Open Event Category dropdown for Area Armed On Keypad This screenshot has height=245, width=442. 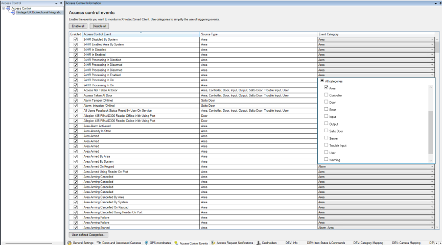(x=432, y=166)
